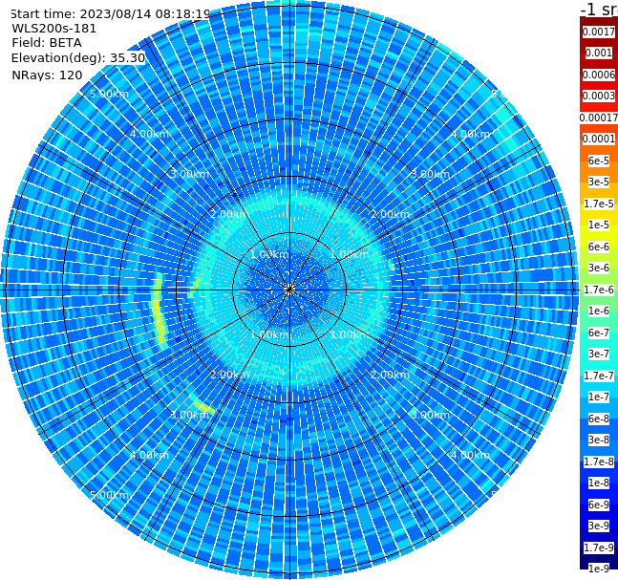Select the upper-right 4.00km range label
The image size is (618, 580).
click(x=470, y=134)
